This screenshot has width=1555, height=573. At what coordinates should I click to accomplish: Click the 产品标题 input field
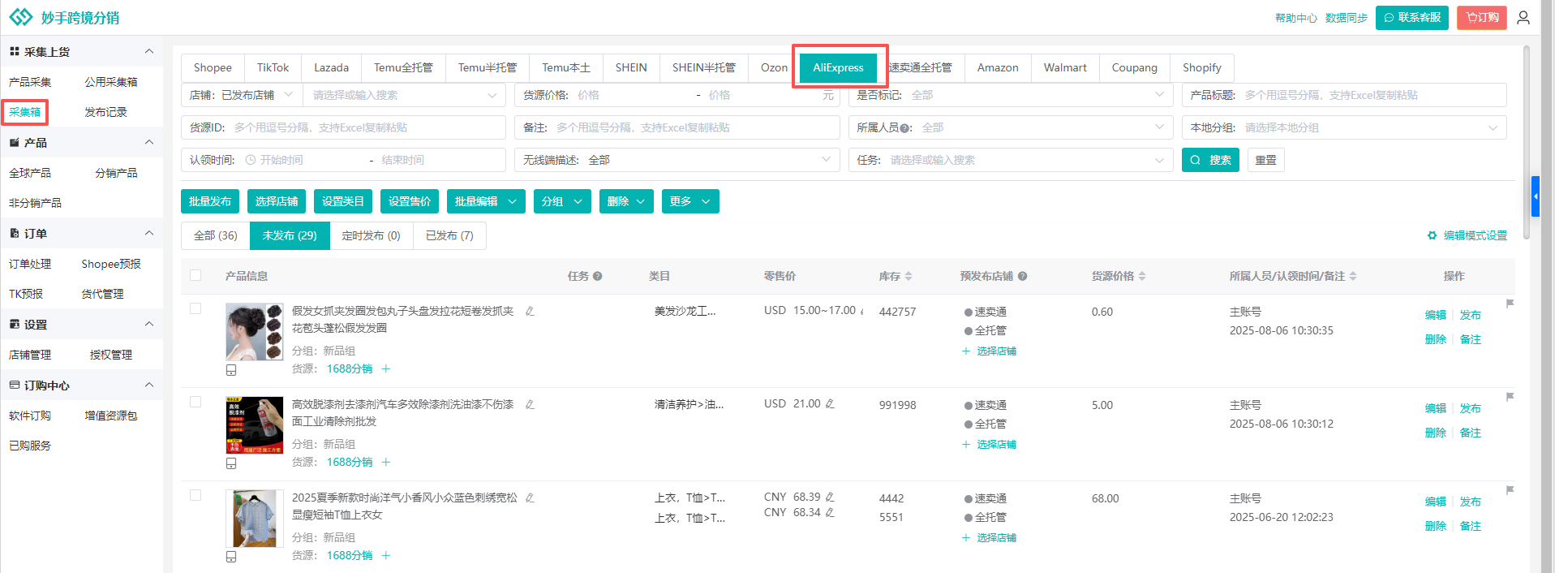(x=1371, y=95)
